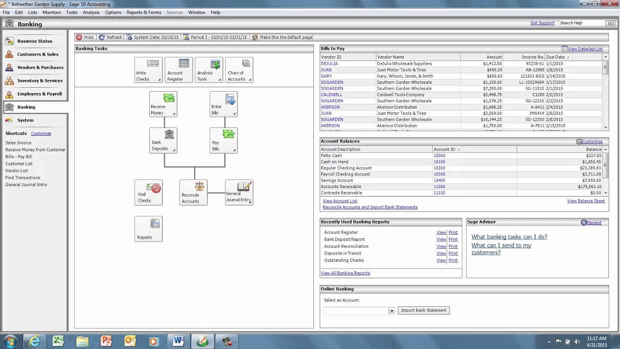Open the Pay Bills icon

click(223, 140)
